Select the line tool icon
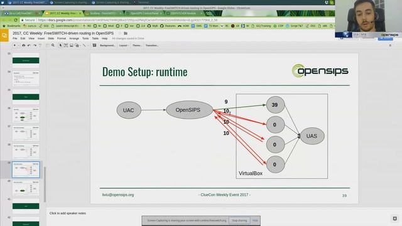This screenshot has width=402, height=226. point(84,45)
